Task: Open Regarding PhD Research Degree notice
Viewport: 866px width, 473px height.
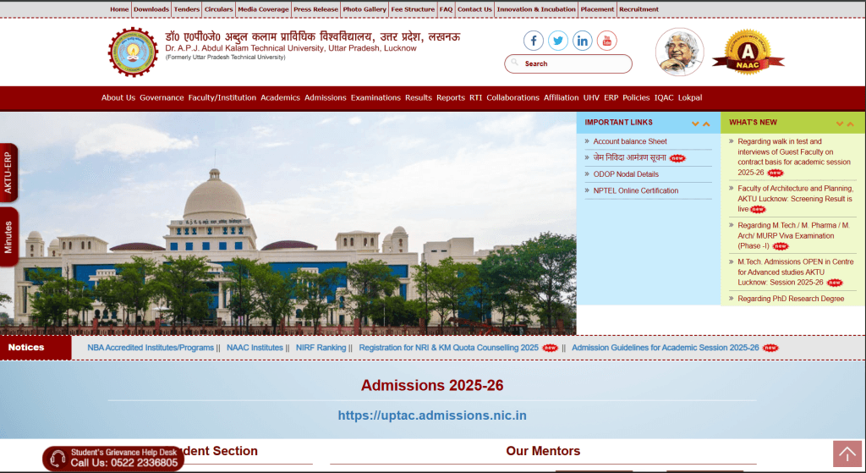Action: 791,299
